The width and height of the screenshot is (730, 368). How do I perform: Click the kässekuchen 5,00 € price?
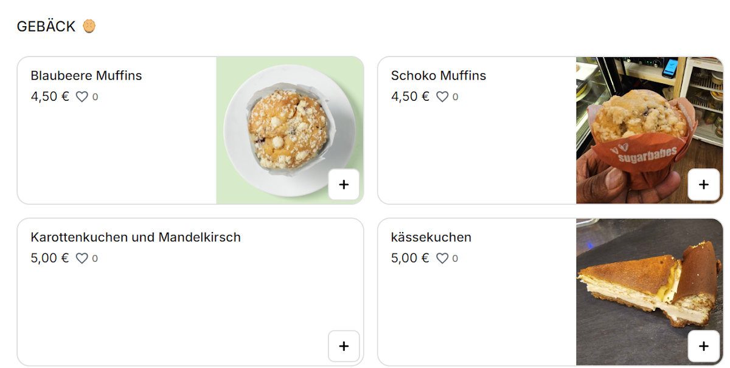click(410, 258)
